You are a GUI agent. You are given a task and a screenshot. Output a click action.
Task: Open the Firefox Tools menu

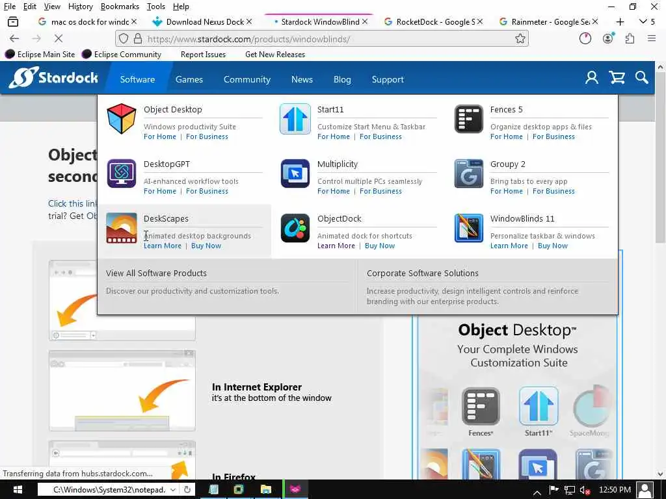click(156, 6)
